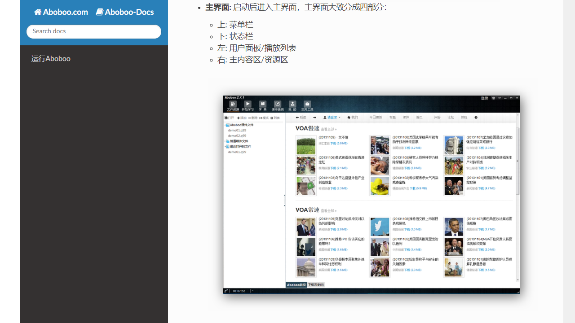The width and height of the screenshot is (575, 323).
Task: Click the 开始学习 play icon
Action: pos(248,104)
